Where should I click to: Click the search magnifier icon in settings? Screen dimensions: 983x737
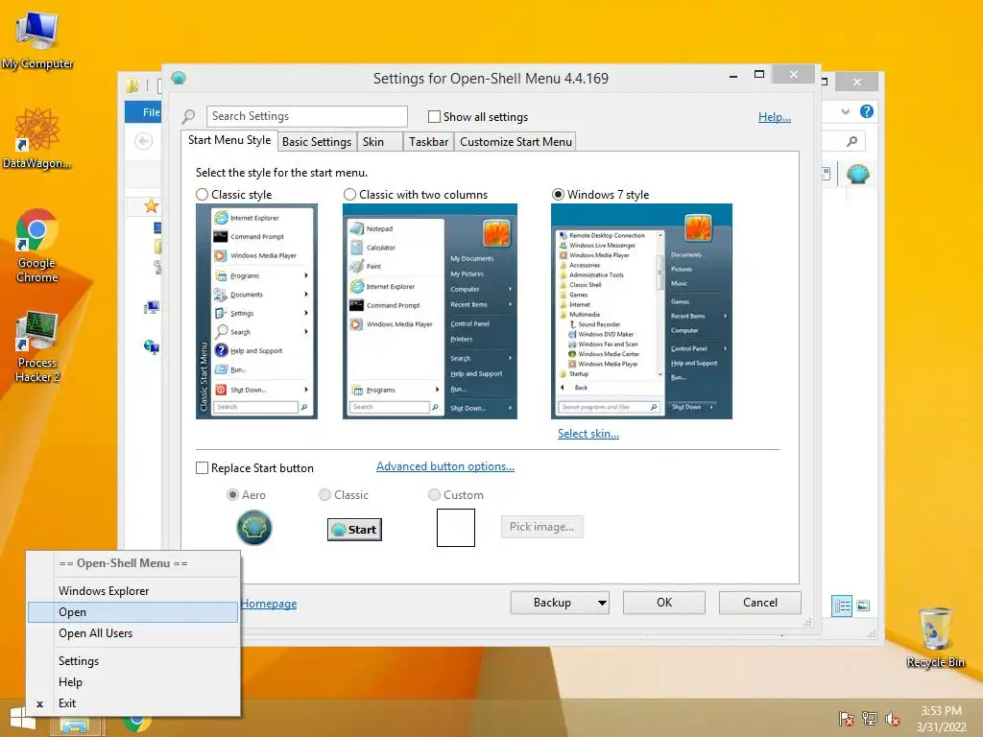click(188, 116)
